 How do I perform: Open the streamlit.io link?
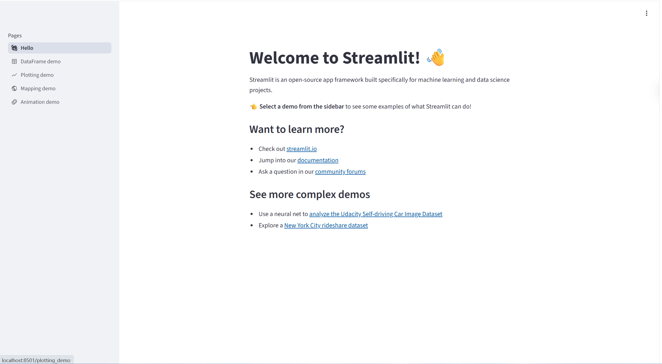[301, 149]
